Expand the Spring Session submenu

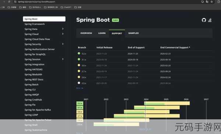click(63, 59)
